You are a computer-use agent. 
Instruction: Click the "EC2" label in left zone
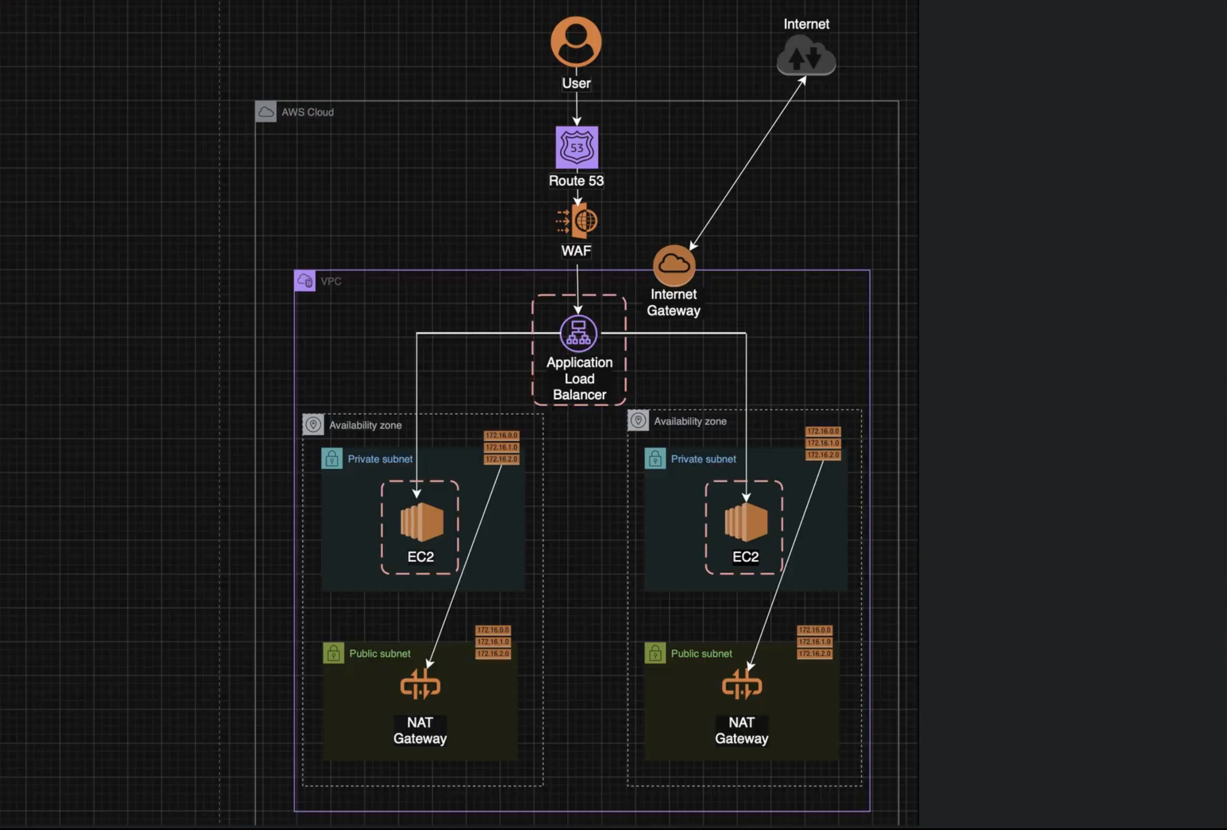point(421,557)
